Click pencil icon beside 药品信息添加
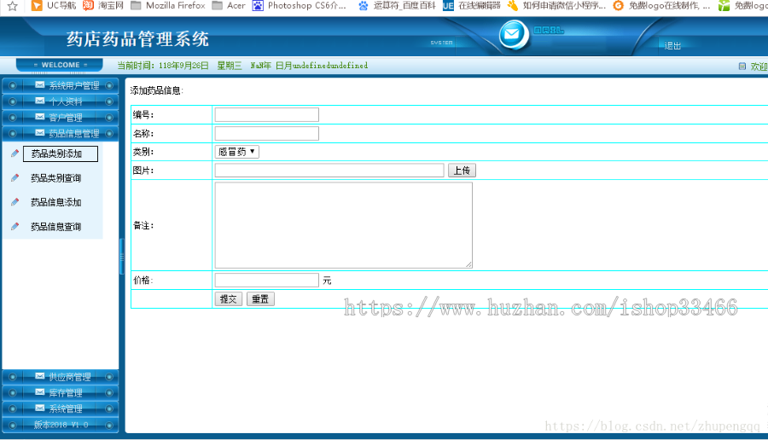 [x=15, y=202]
